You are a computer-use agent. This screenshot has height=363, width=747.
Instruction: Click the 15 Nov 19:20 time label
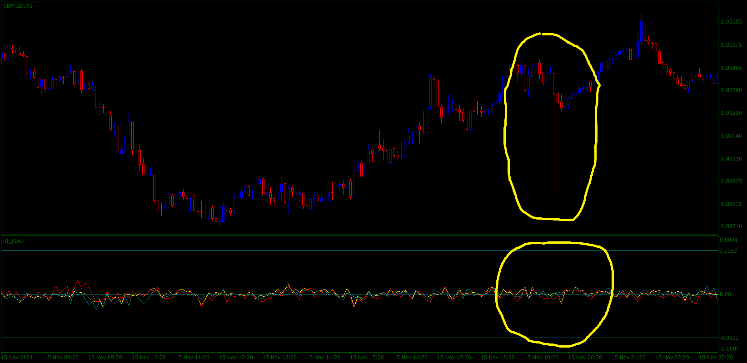click(x=541, y=358)
